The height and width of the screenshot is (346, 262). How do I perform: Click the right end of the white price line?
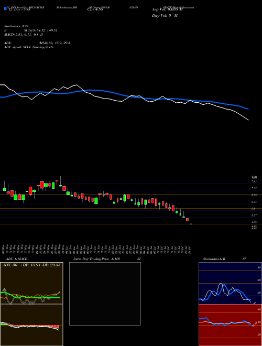click(x=248, y=120)
